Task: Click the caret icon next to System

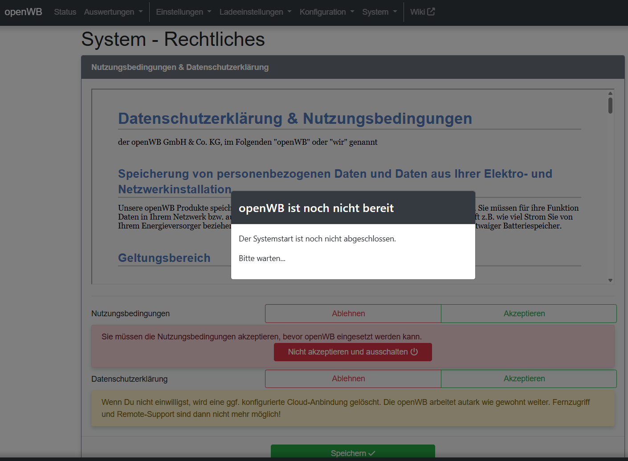Action: [x=396, y=12]
